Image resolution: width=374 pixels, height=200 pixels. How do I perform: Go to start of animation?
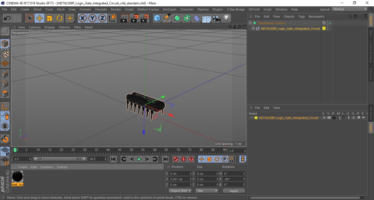point(113,159)
